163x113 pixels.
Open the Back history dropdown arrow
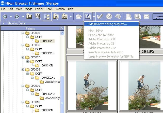11,17
